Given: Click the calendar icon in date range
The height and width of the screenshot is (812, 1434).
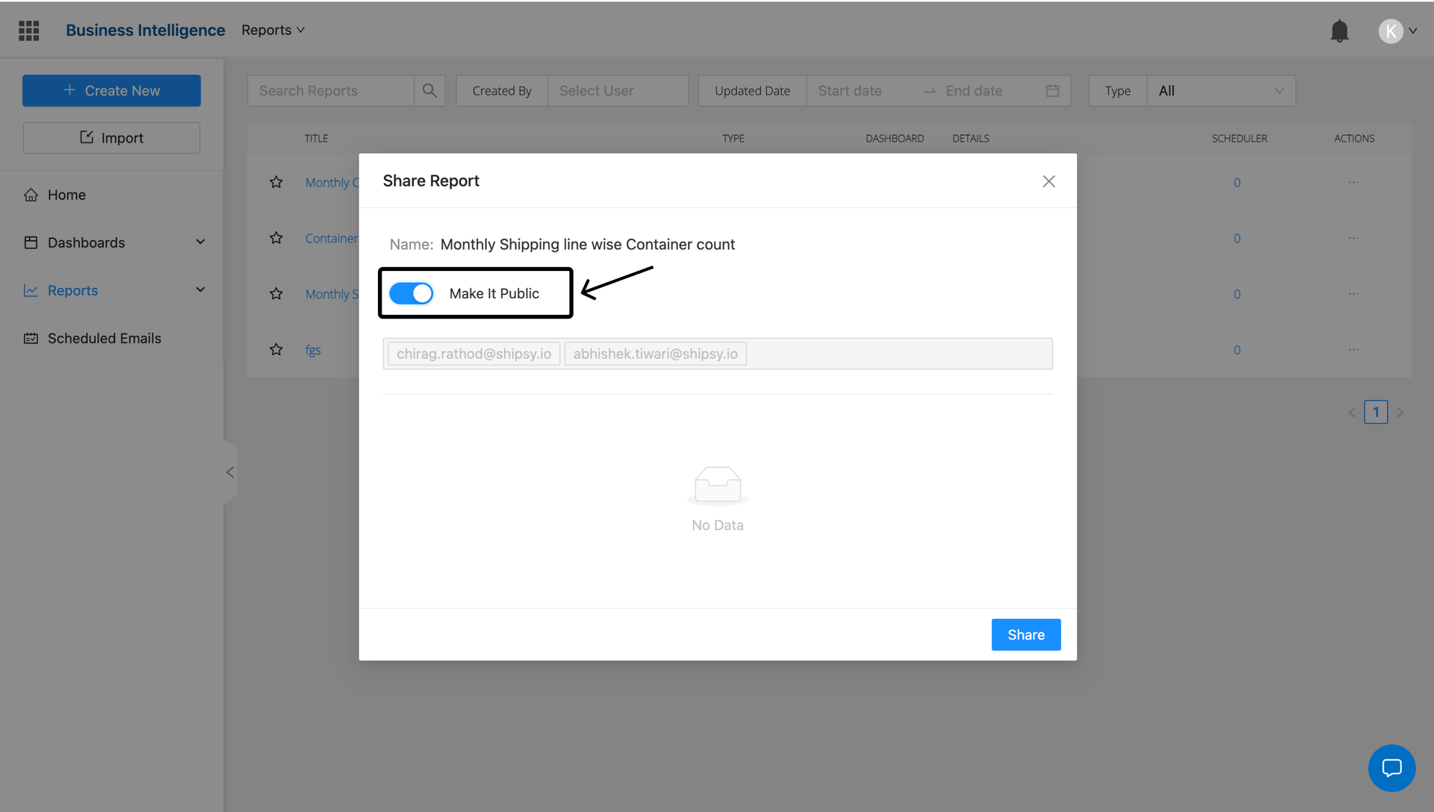Looking at the screenshot, I should tap(1052, 90).
